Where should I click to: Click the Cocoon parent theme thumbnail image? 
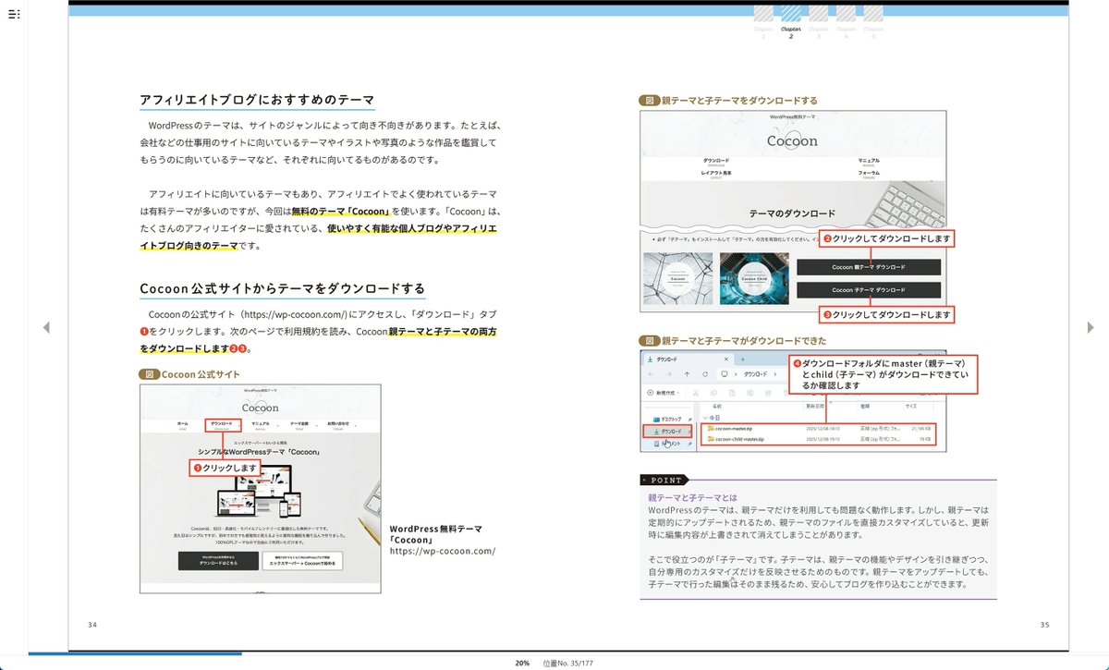[x=677, y=278]
